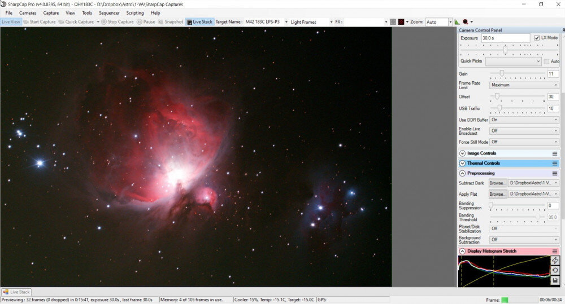The image size is (565, 304).
Task: Open the Background Subtraction dropdown
Action: point(524,239)
